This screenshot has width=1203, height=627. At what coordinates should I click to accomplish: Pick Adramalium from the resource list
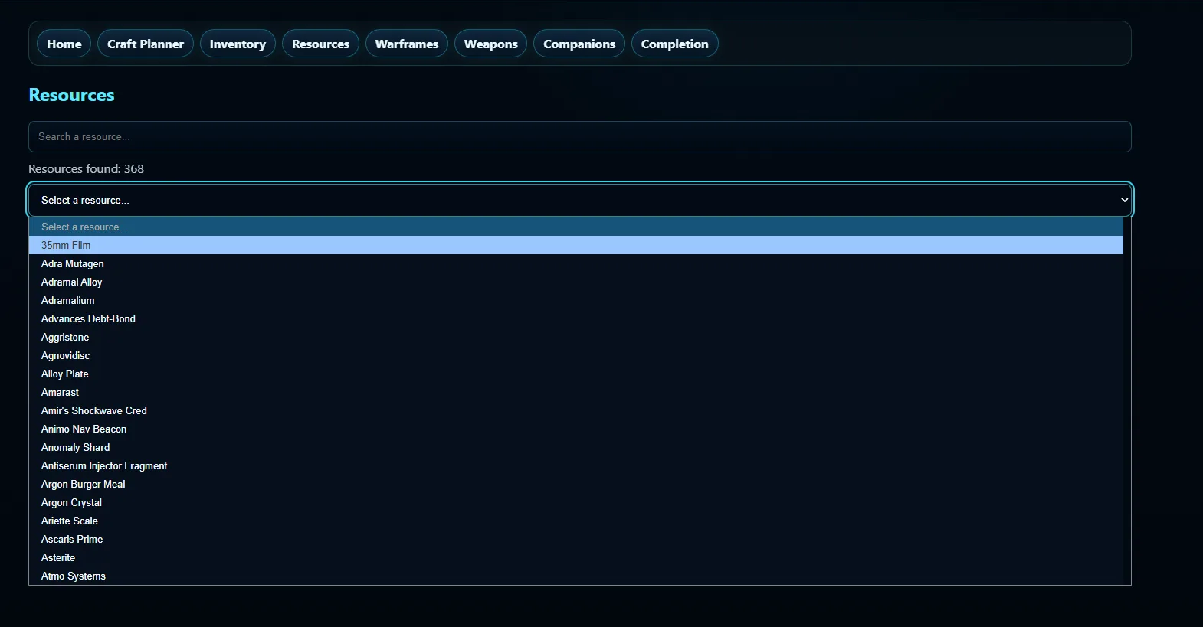pos(576,300)
